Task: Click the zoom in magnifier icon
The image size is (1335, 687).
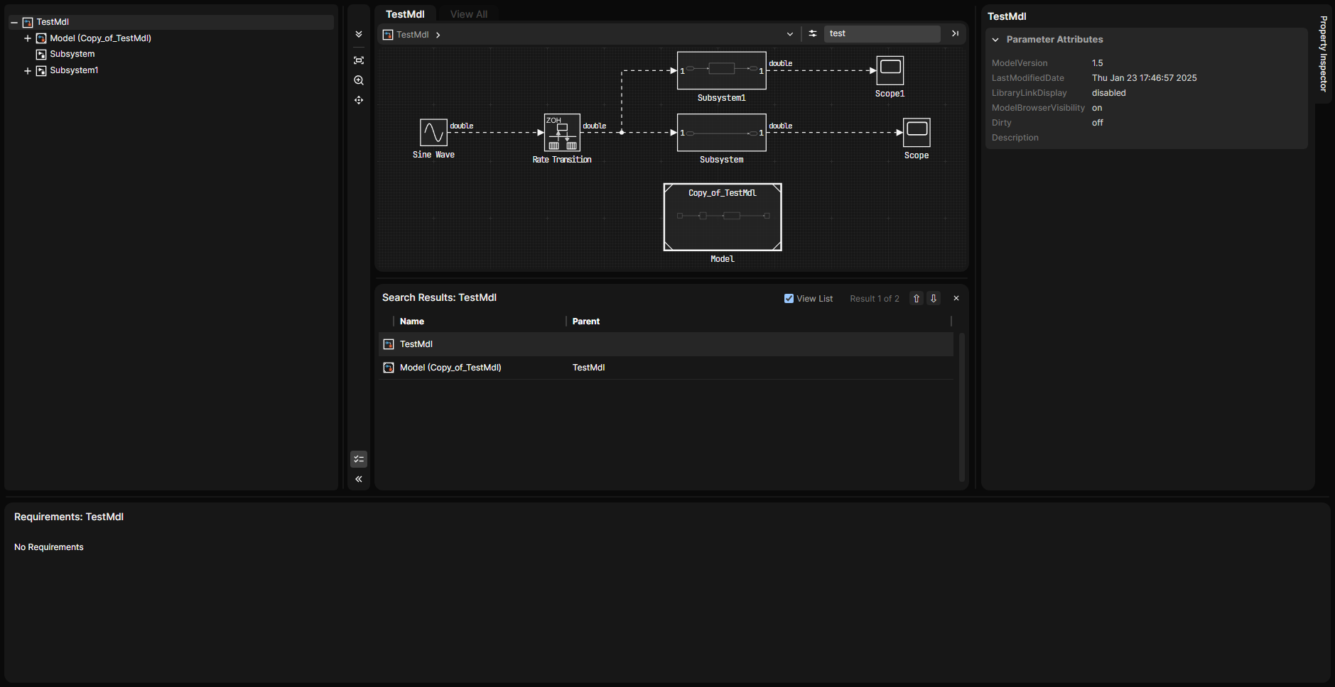Action: (359, 80)
